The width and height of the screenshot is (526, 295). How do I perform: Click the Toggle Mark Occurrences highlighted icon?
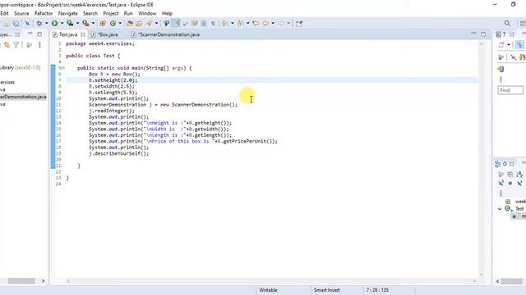[176, 23]
